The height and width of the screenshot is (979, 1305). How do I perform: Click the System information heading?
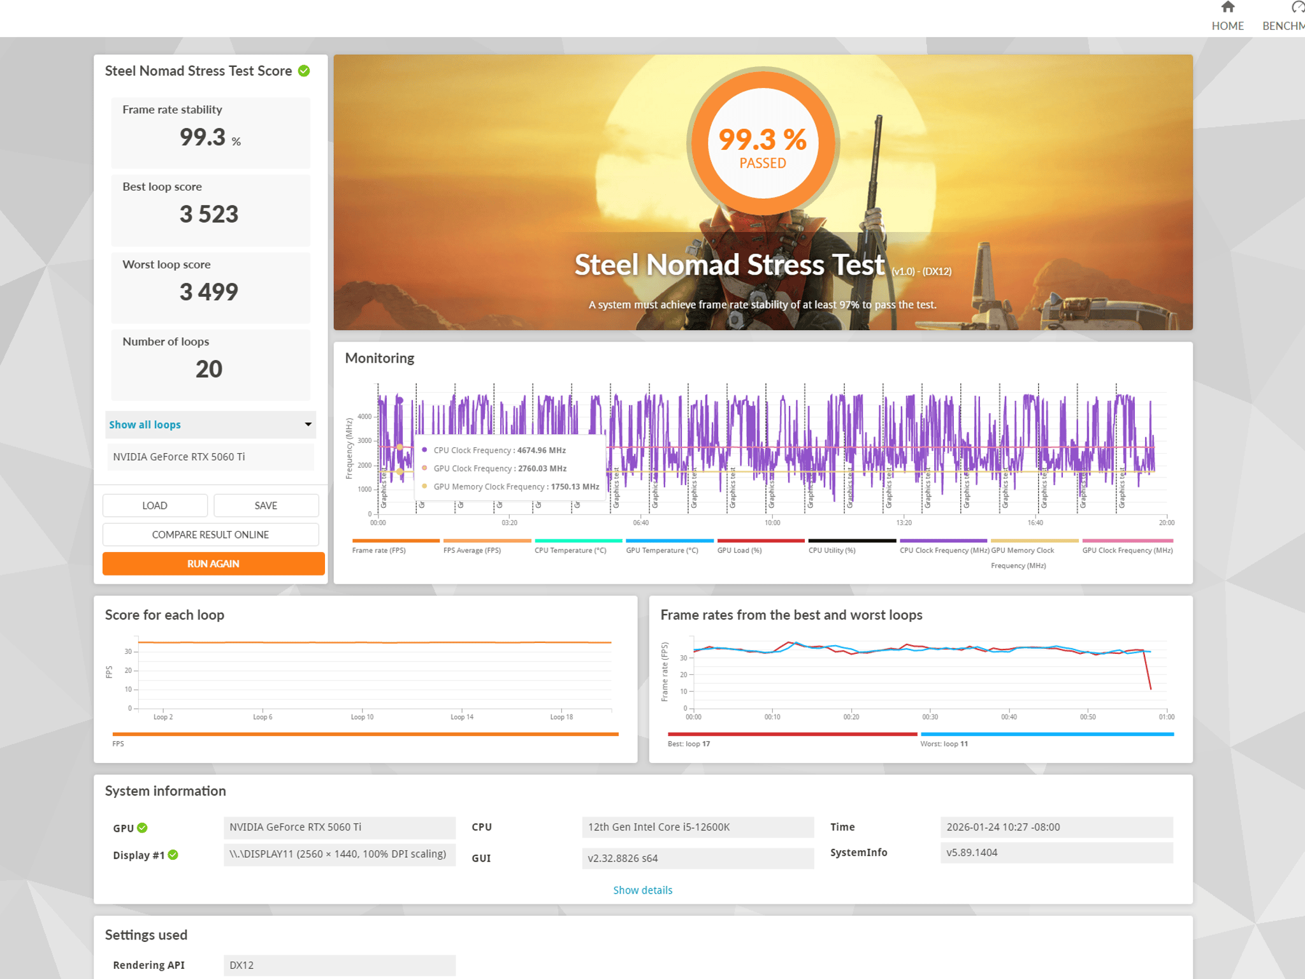[165, 791]
